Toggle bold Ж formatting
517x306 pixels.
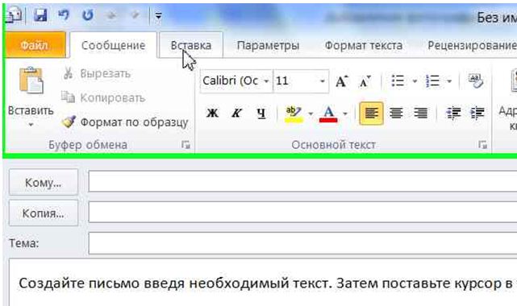[x=212, y=114]
